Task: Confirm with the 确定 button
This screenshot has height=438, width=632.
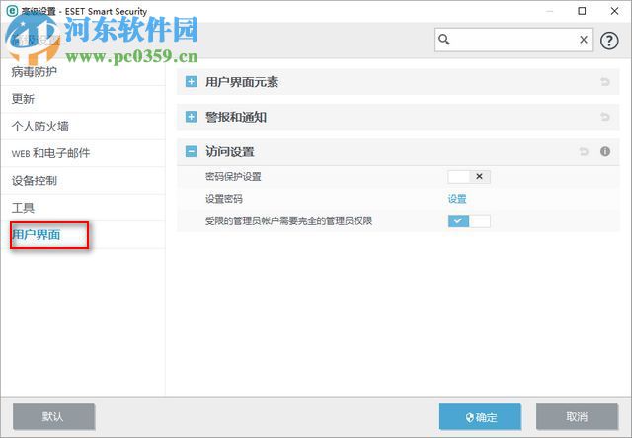Action: (x=480, y=416)
